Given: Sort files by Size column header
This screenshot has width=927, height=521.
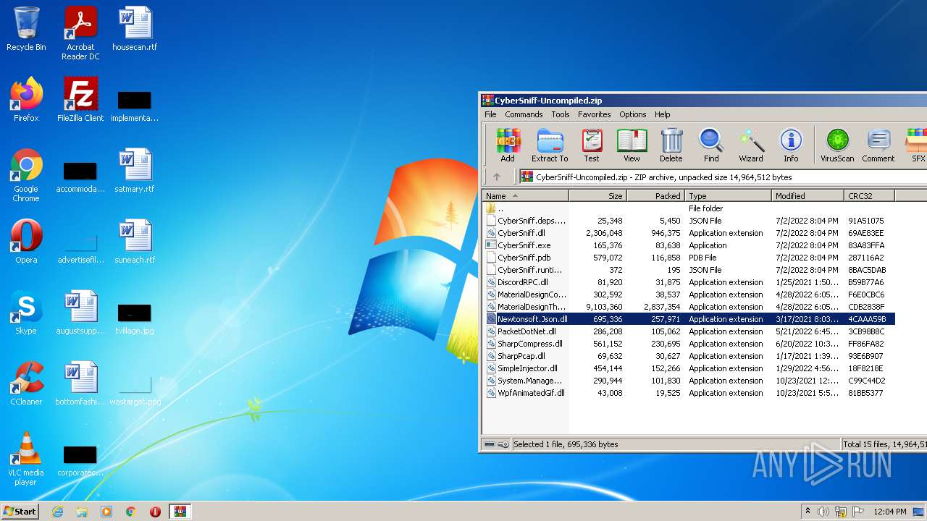Looking at the screenshot, I should tap(597, 195).
